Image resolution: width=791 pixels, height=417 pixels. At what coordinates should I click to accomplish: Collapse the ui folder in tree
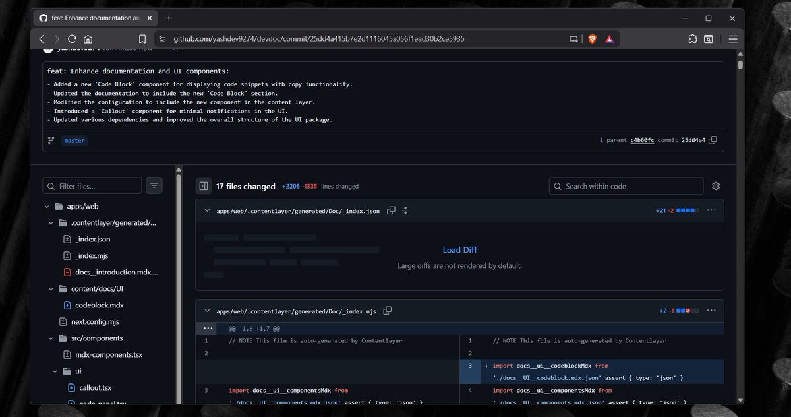[x=56, y=371]
